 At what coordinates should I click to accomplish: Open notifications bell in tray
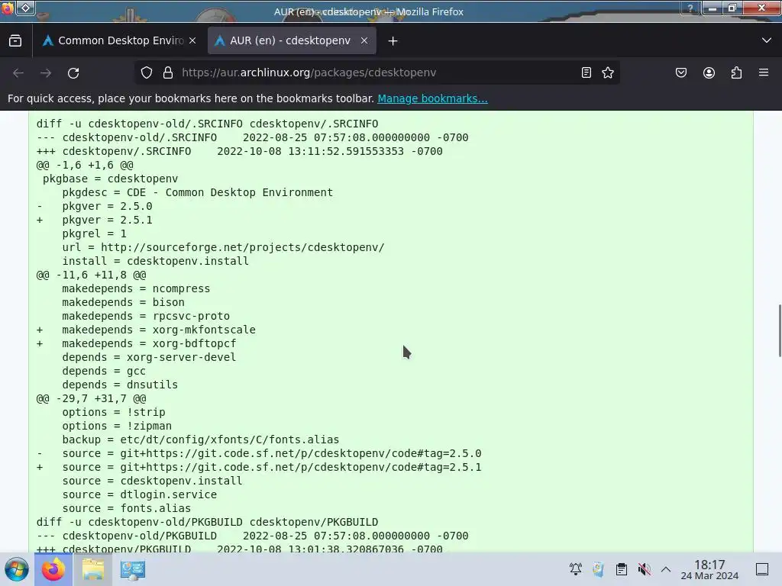pyautogui.click(x=576, y=569)
